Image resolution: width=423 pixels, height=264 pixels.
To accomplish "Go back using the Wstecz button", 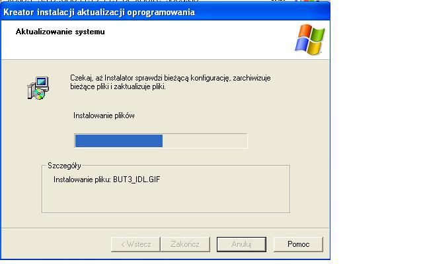I will click(x=135, y=244).
